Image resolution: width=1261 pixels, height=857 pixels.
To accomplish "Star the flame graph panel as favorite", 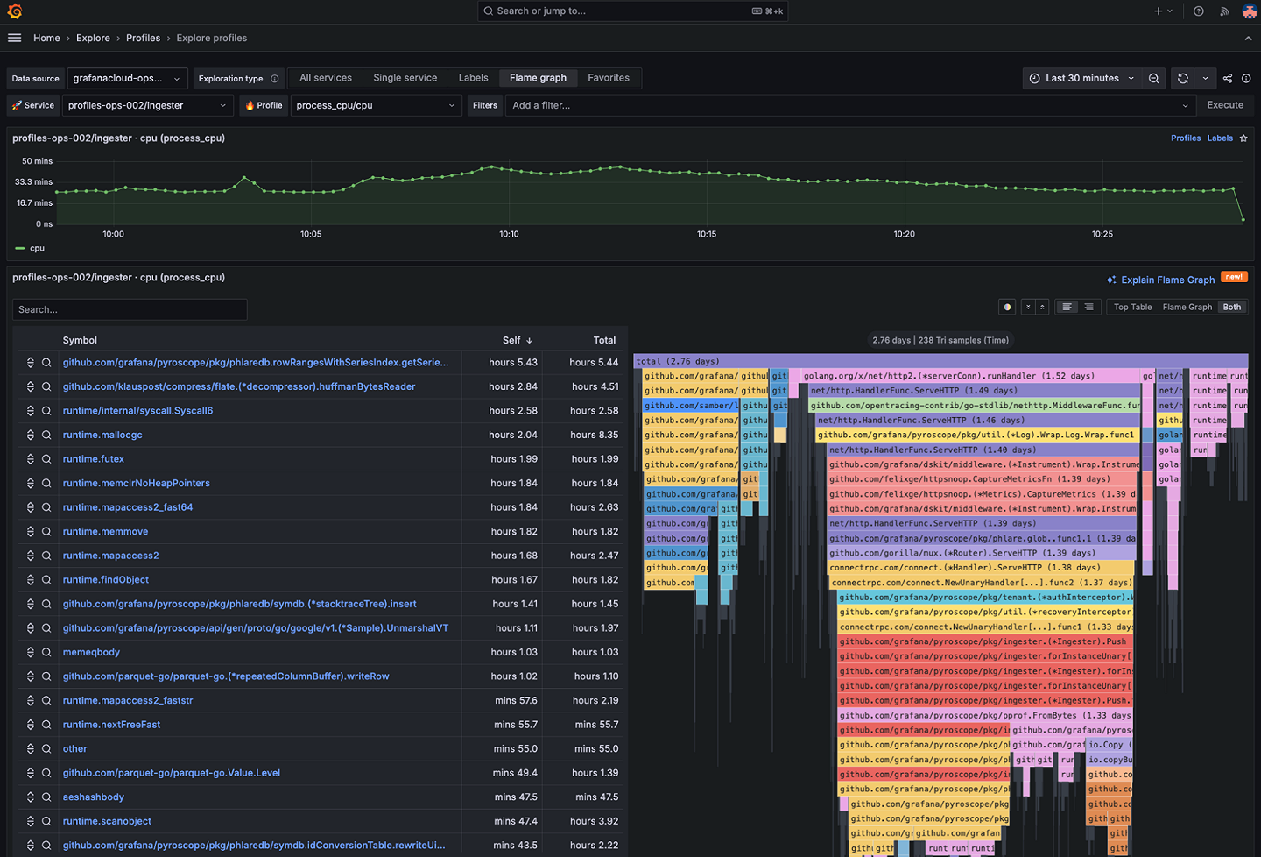I will (x=1243, y=138).
